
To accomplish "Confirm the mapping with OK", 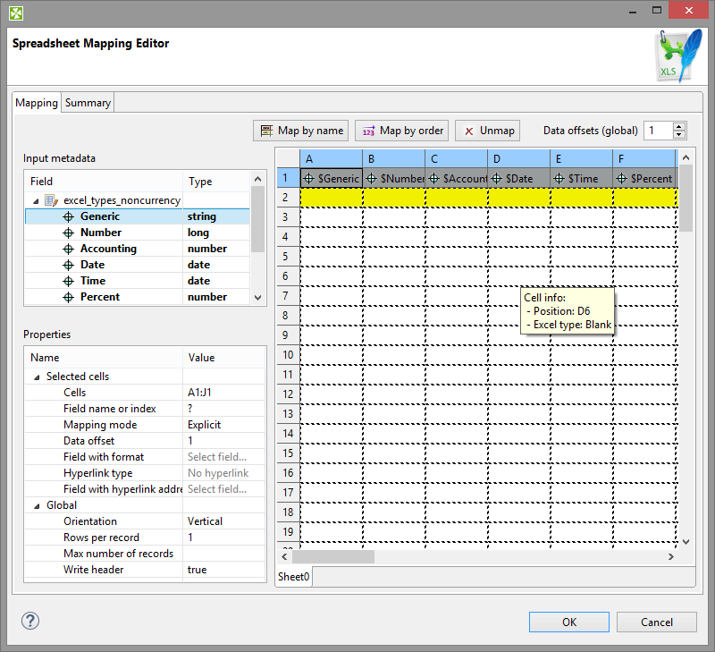I will [x=568, y=622].
